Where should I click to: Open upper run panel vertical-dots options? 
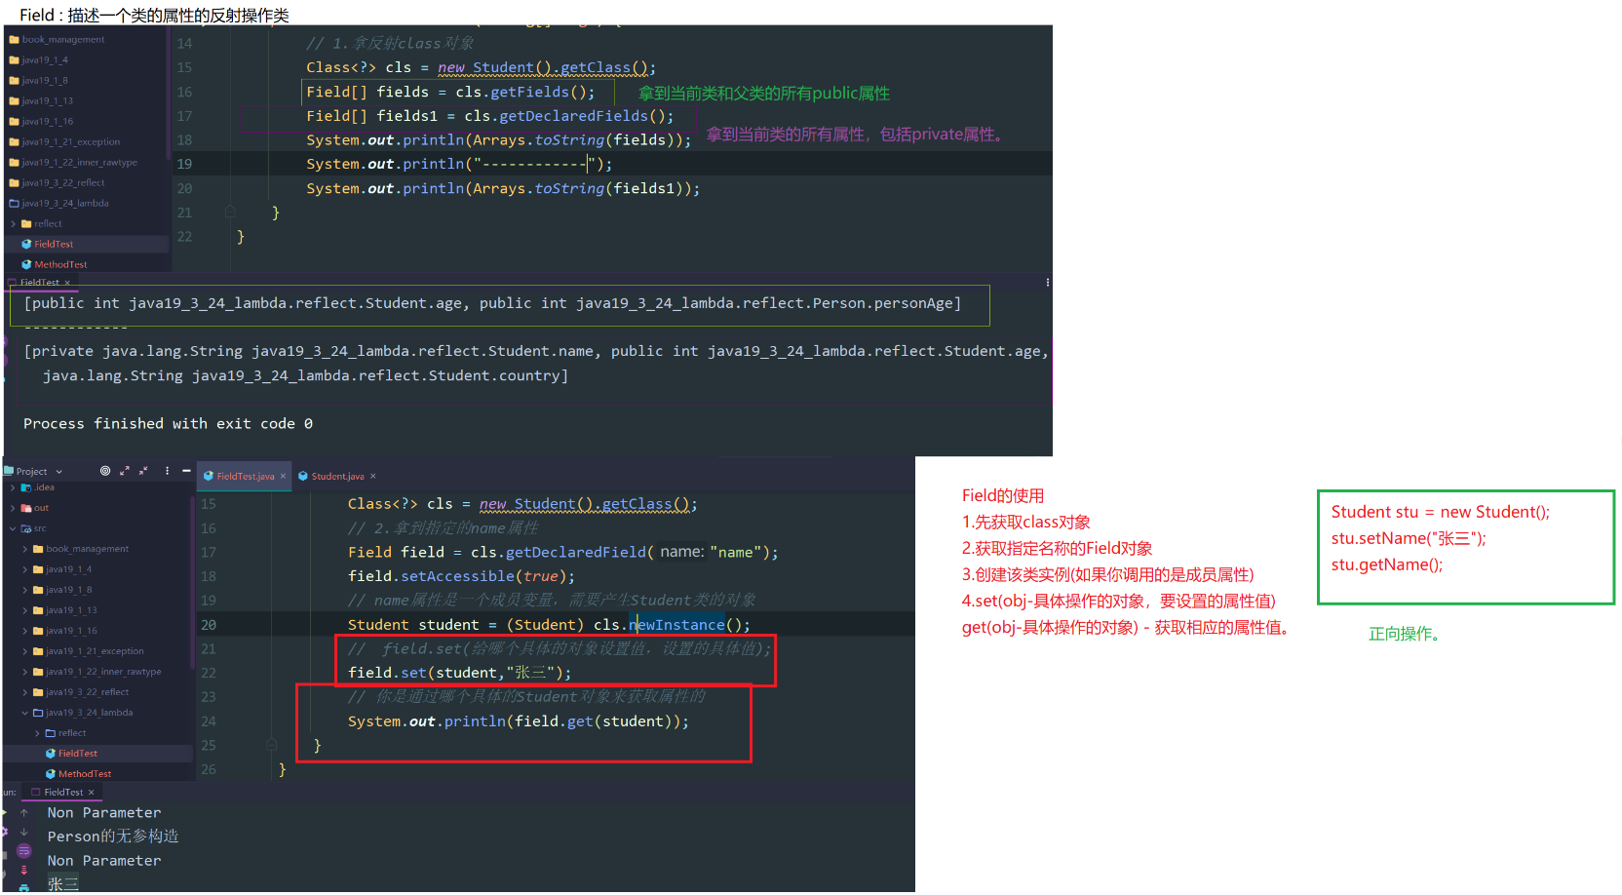click(x=1047, y=283)
